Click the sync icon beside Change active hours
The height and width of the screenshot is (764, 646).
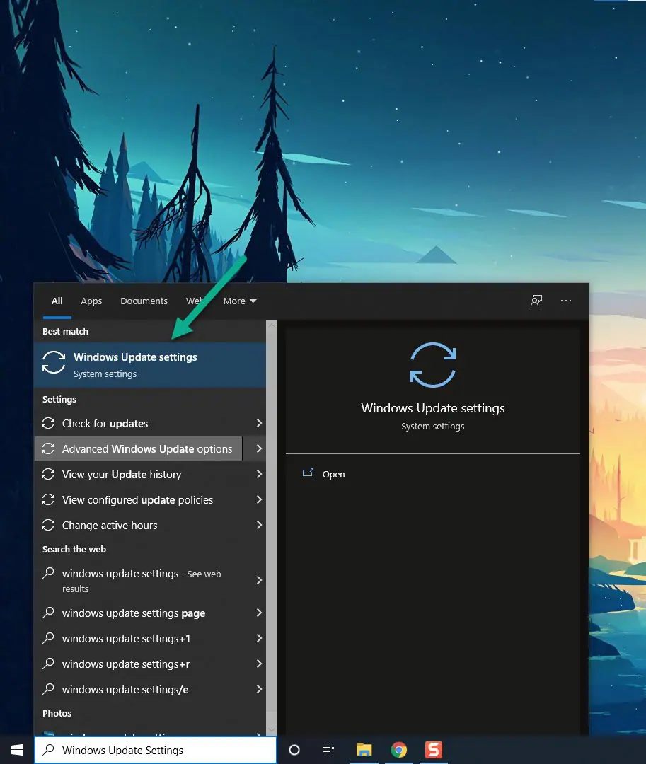[48, 525]
